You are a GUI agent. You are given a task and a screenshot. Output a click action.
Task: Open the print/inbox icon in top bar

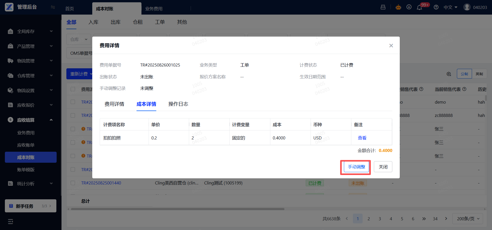point(383,7)
